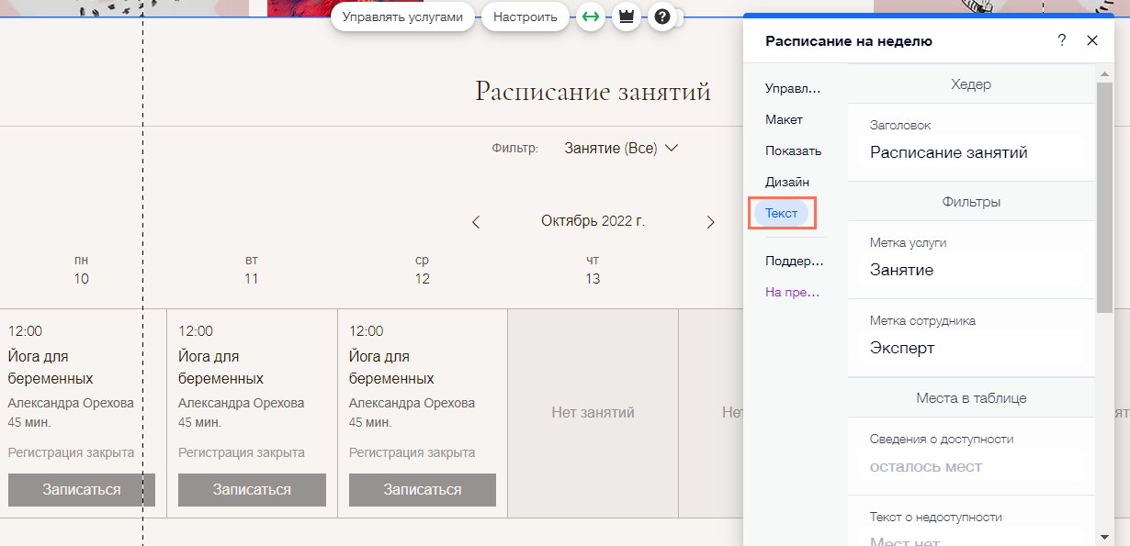Click the panel scrollbar down arrow

pos(1104,536)
